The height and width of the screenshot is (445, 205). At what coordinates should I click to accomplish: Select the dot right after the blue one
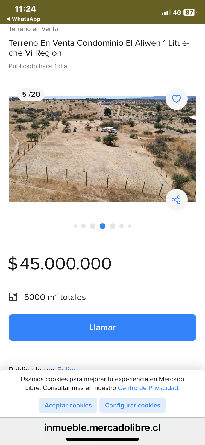click(112, 226)
